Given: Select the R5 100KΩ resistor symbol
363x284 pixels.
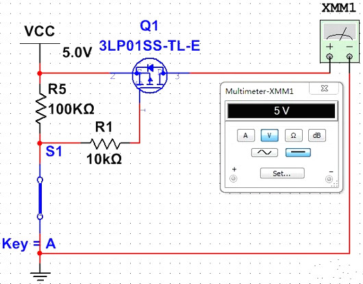Looking at the screenshot, I should pos(40,108).
